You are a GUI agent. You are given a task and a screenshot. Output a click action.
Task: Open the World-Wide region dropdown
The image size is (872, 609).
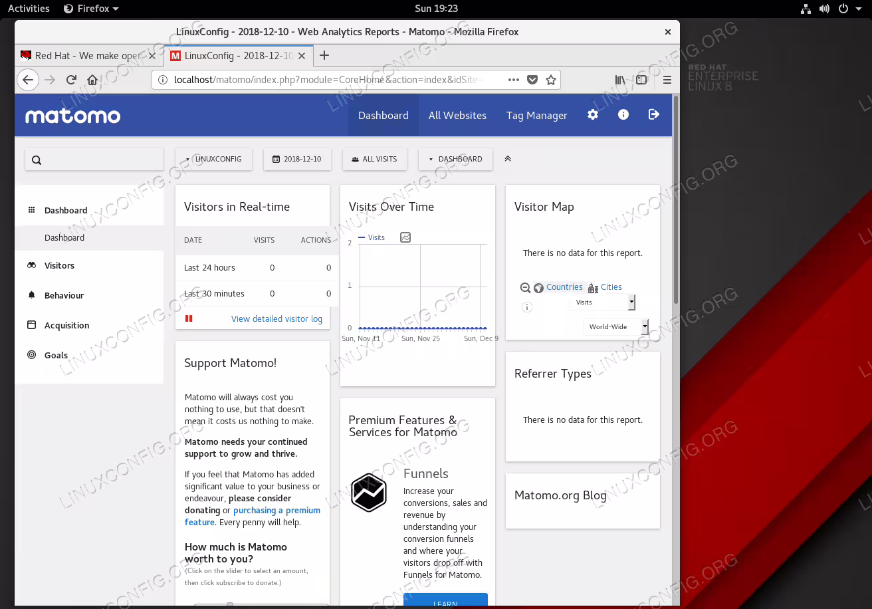615,327
